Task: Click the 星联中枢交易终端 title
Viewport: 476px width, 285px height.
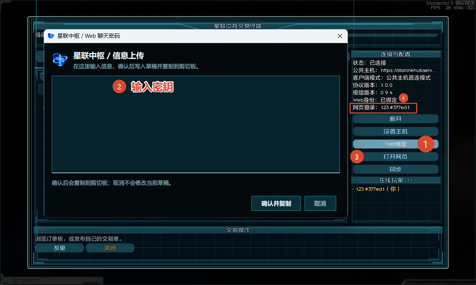Action: [238, 26]
